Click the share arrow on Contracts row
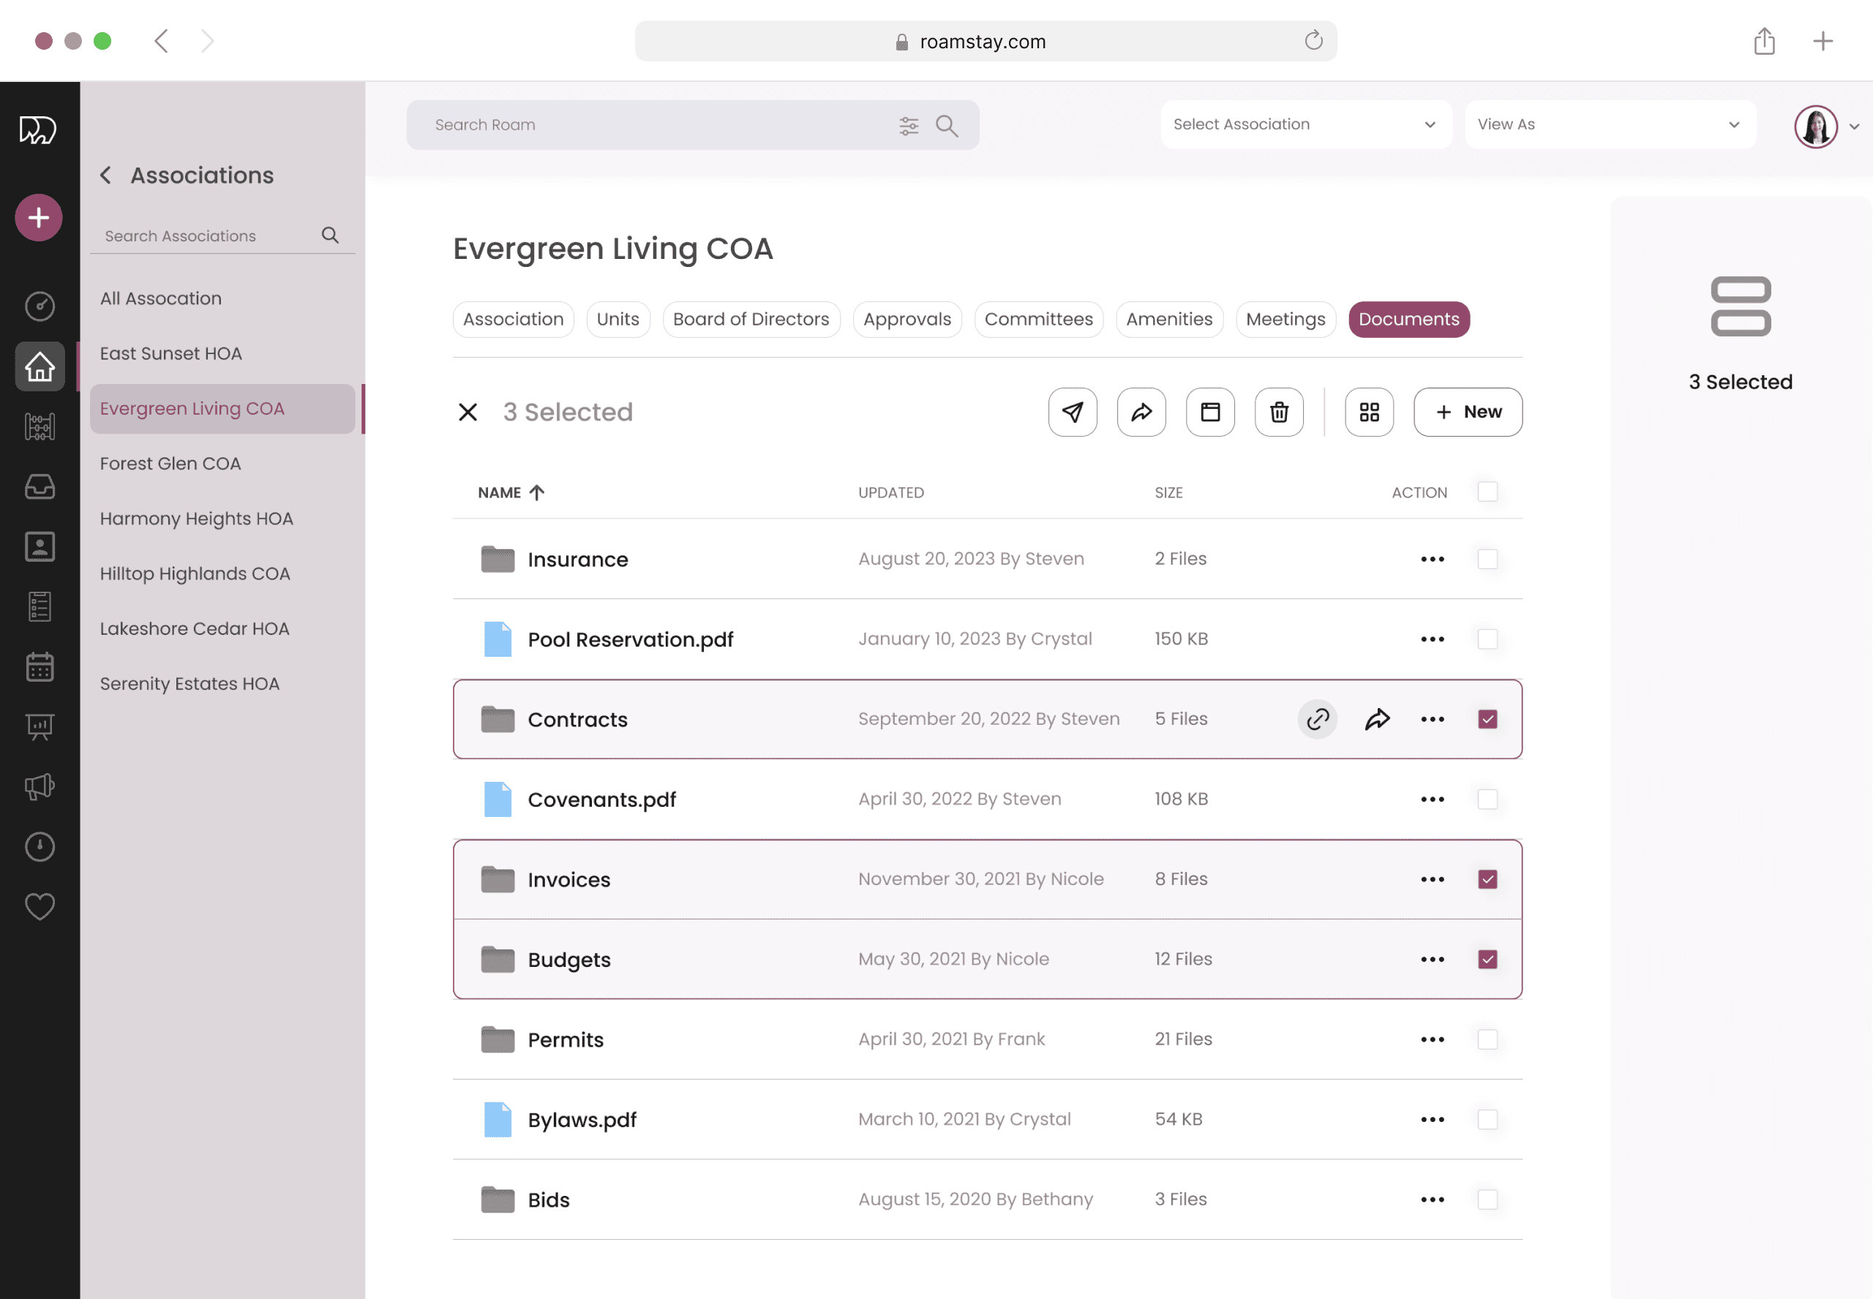The width and height of the screenshot is (1873, 1299). coord(1377,720)
